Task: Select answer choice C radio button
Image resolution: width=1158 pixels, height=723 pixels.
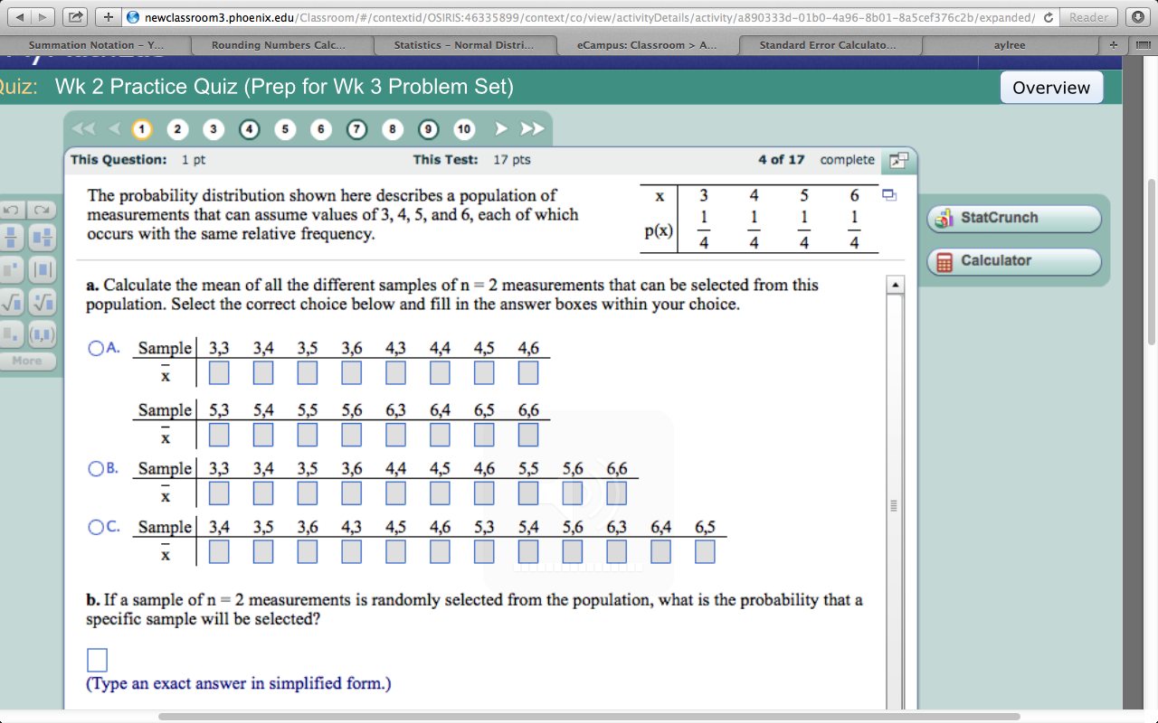Action: click(96, 528)
